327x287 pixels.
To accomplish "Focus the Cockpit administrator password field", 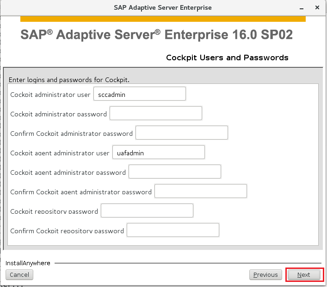I will 156,113.
